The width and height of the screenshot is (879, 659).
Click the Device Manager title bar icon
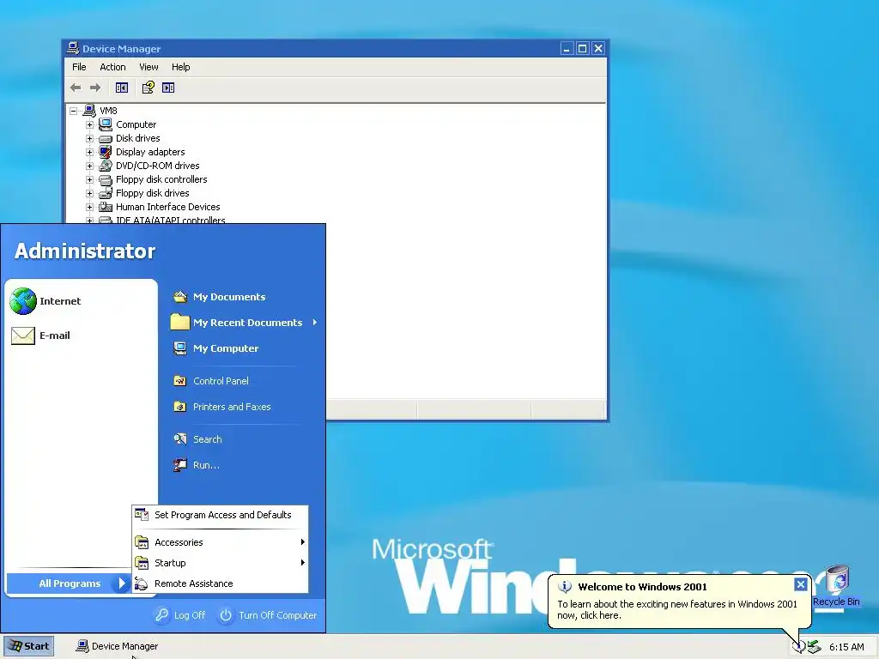point(73,48)
